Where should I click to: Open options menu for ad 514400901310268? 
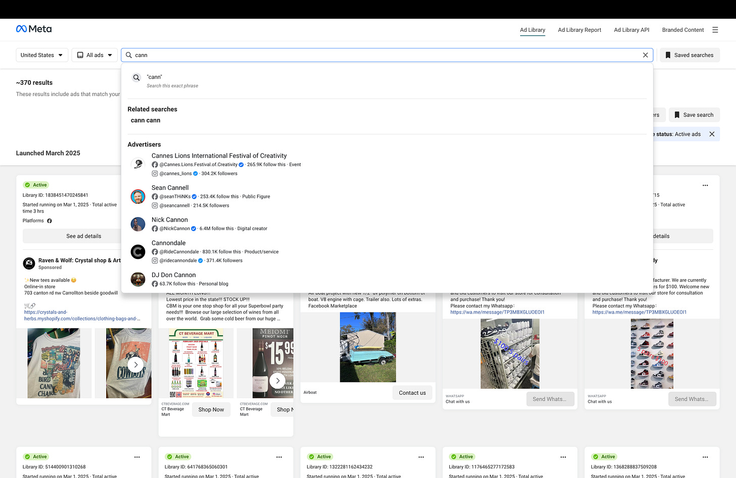pos(137,457)
